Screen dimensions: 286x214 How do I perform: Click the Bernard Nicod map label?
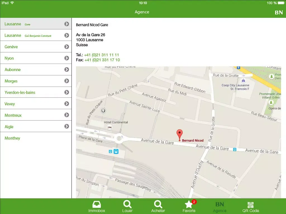193,140
